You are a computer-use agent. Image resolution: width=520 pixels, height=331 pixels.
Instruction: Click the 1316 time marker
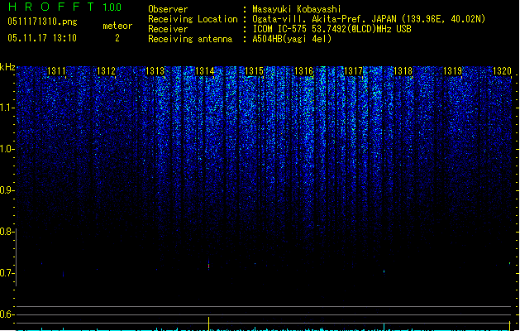click(303, 71)
